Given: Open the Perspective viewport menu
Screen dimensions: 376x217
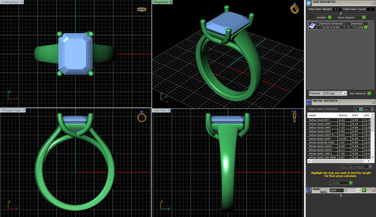Looking at the screenshot, I should click(171, 2).
